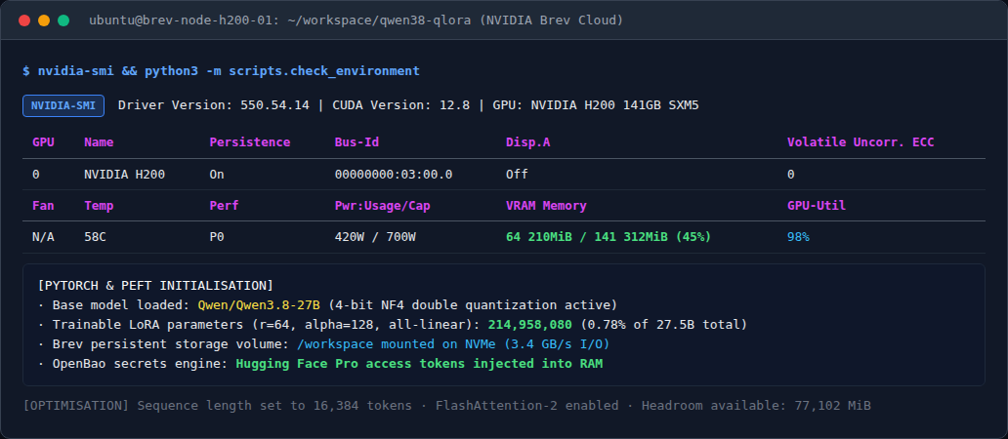Select the GPU-Util header
The image size is (1008, 439).
point(817,206)
